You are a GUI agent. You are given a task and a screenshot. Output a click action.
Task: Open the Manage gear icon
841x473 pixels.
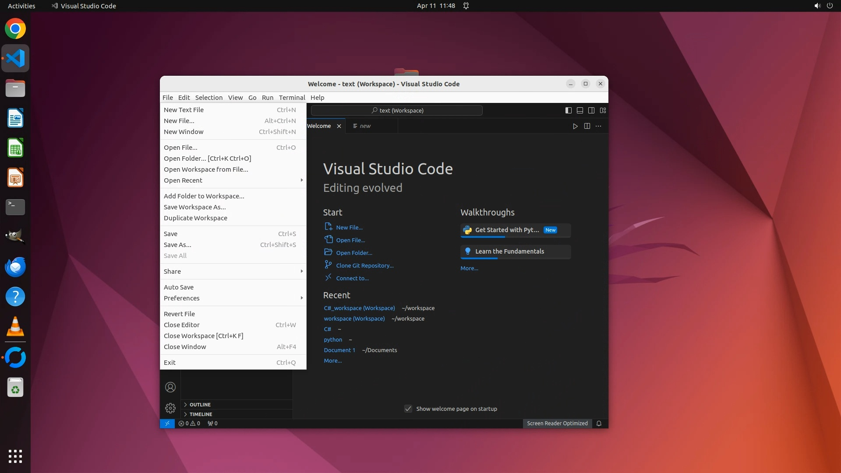click(170, 408)
